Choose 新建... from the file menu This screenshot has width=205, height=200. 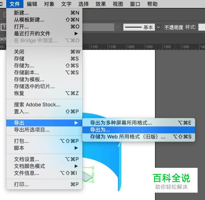click(44, 13)
